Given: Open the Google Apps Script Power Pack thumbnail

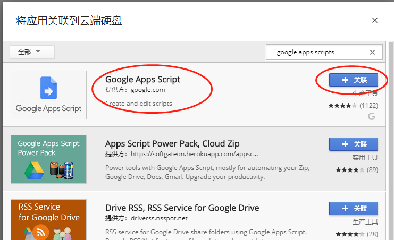Looking at the screenshot, I should tap(48, 159).
